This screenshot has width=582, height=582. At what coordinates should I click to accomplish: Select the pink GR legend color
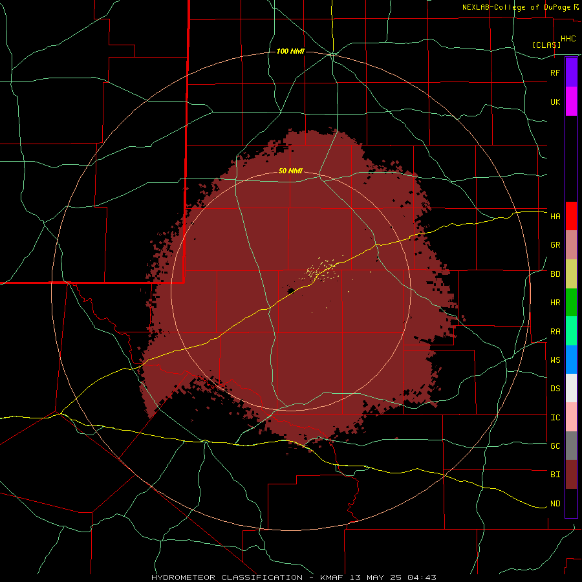click(x=571, y=244)
